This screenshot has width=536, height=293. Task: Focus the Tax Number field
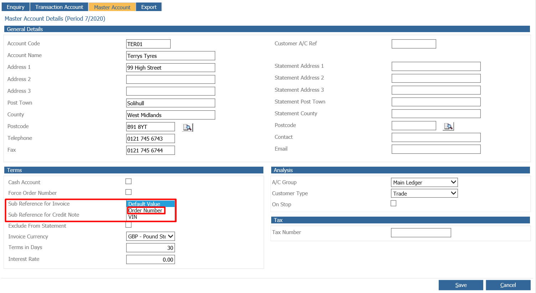[x=421, y=233]
